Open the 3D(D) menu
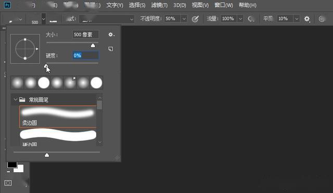The width and height of the screenshot is (333, 193). point(180,5)
